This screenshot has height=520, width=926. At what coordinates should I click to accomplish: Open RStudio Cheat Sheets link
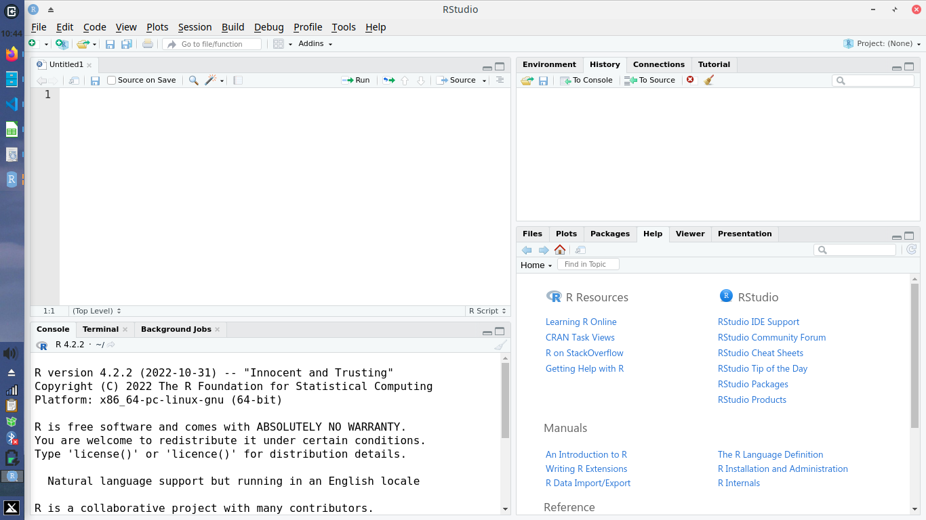761,353
